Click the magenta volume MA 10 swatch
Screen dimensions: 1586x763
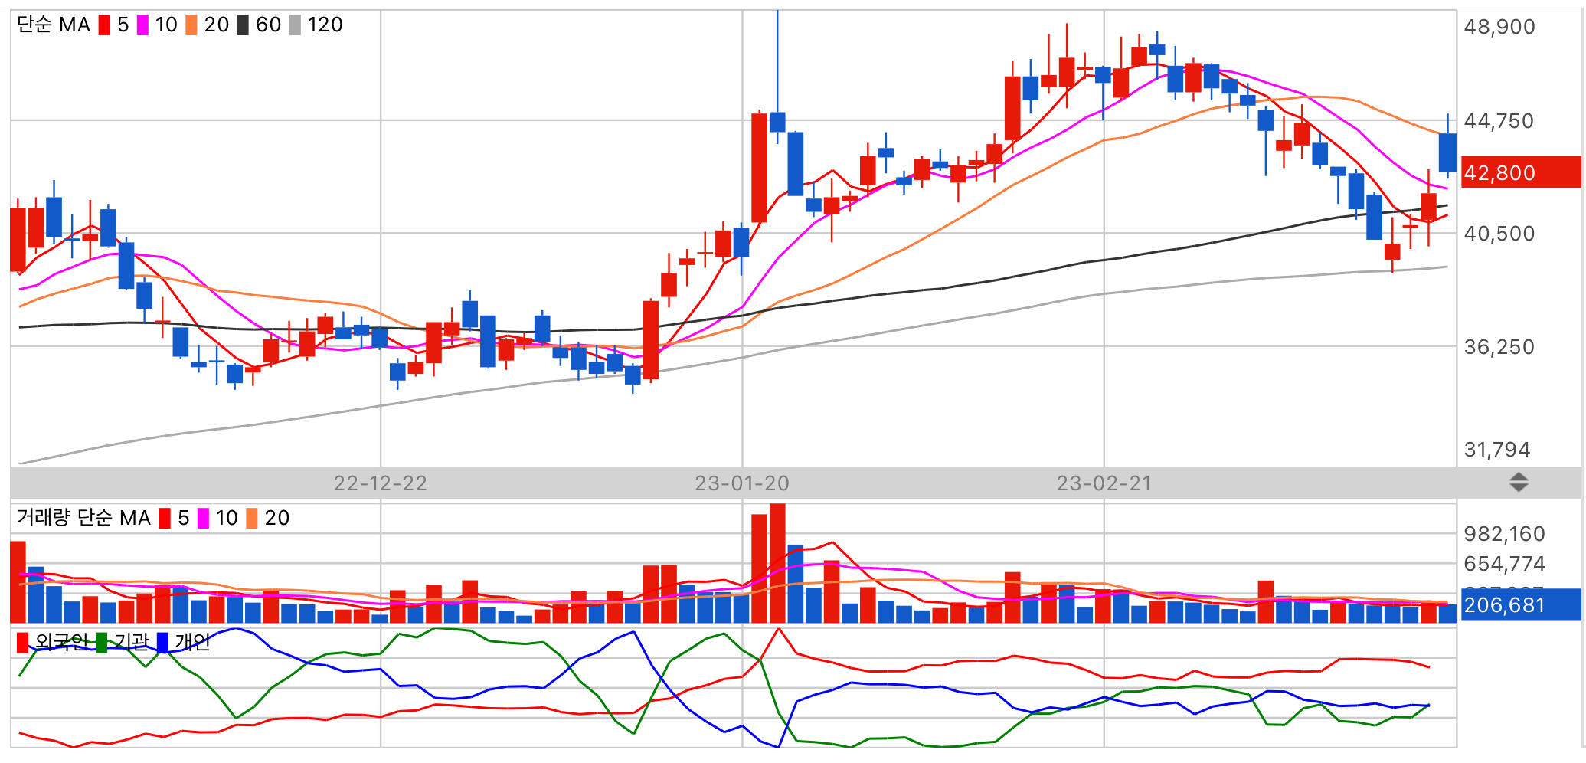pyautogui.click(x=203, y=519)
